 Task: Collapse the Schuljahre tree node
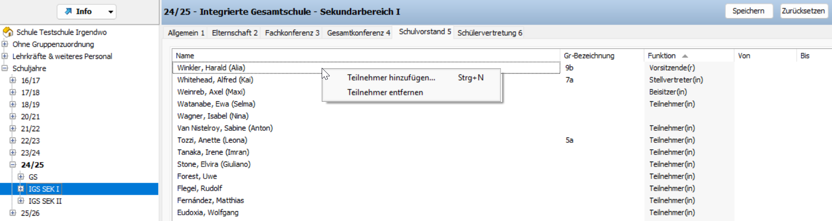tap(5, 68)
